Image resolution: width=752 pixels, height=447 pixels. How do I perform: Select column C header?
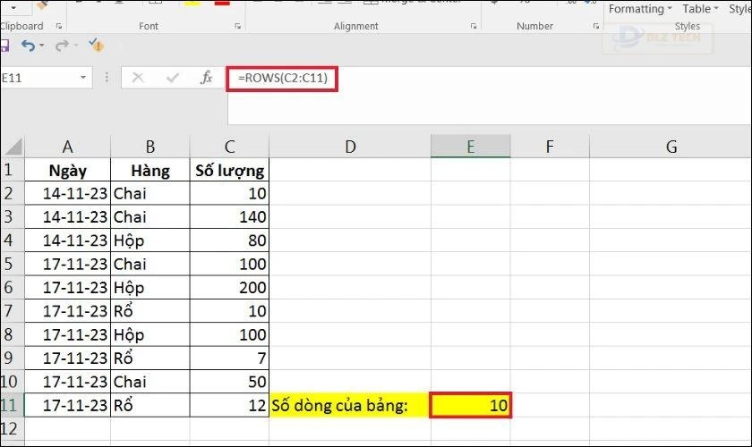click(230, 147)
